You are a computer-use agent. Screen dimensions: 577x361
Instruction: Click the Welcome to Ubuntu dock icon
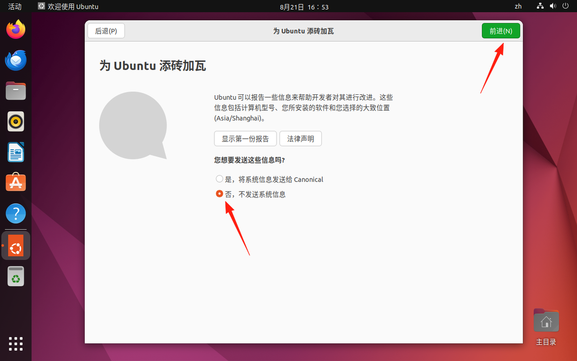click(16, 245)
